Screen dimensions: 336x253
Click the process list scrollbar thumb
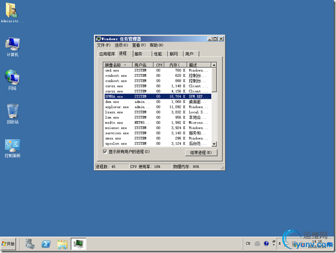214,79
